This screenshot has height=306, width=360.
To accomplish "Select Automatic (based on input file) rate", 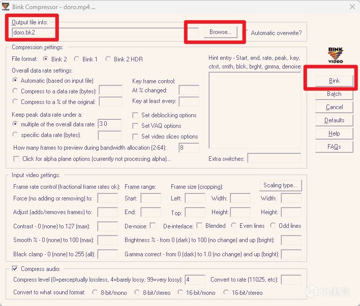I will tap(15, 80).
